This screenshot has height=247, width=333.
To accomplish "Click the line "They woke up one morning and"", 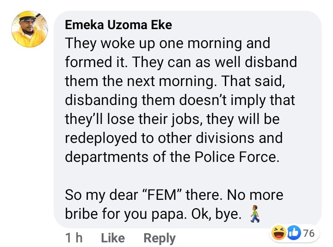I will pos(167,44).
